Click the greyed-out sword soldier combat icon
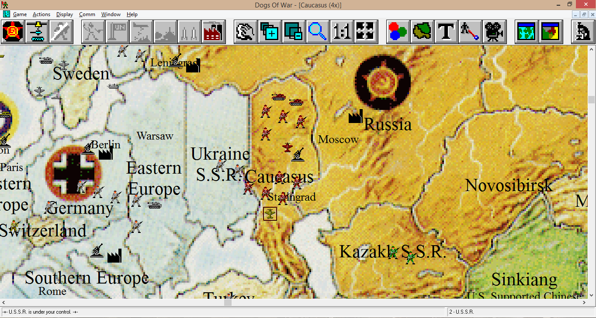596x318 pixels. pyautogui.click(x=94, y=31)
